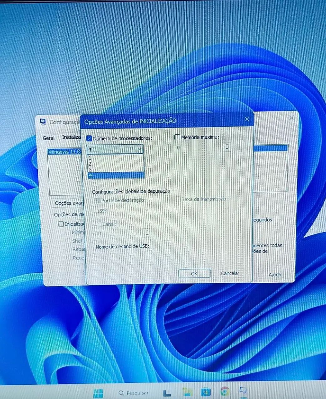Select 1 in the processor dropdown list

tap(115, 158)
